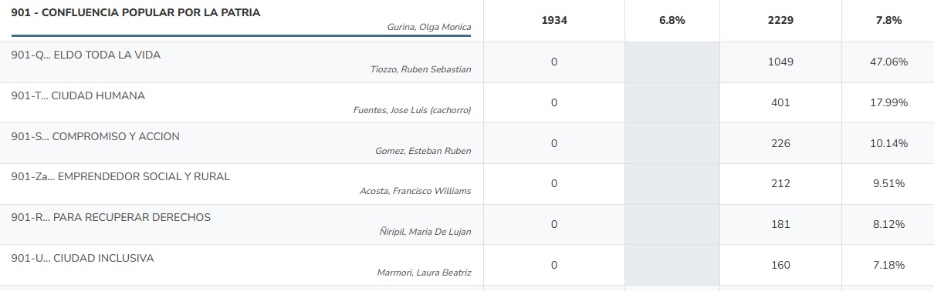
Task: Click candidate Tiozzo, Ruben Sebastian
Action: [421, 69]
